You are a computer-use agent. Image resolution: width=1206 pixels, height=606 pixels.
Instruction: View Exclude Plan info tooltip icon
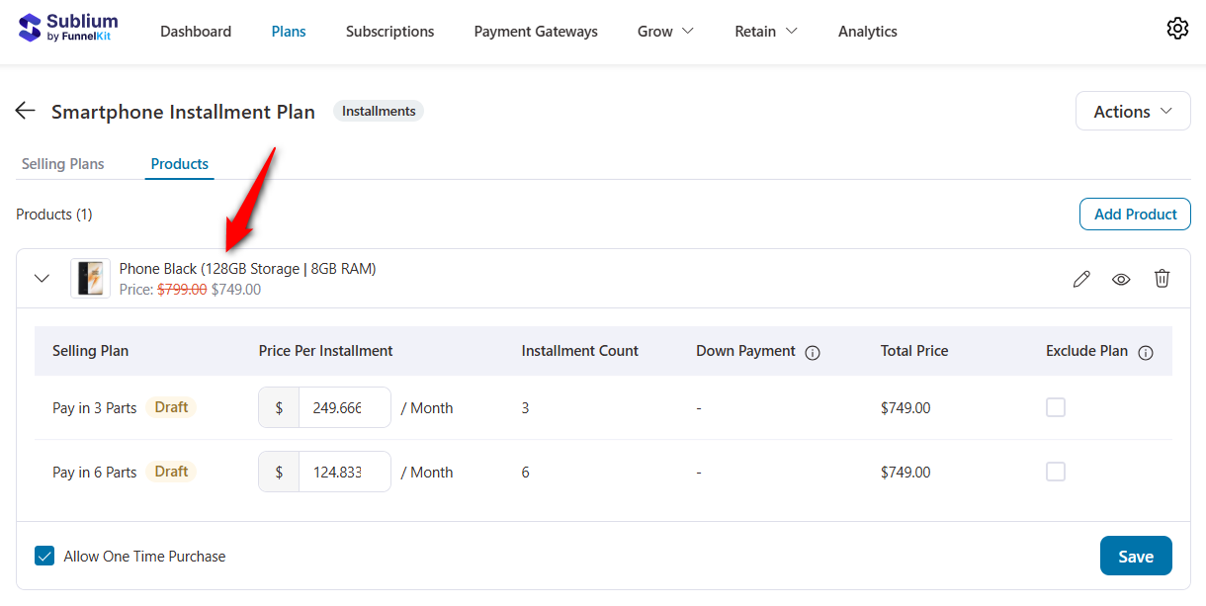(x=1146, y=351)
